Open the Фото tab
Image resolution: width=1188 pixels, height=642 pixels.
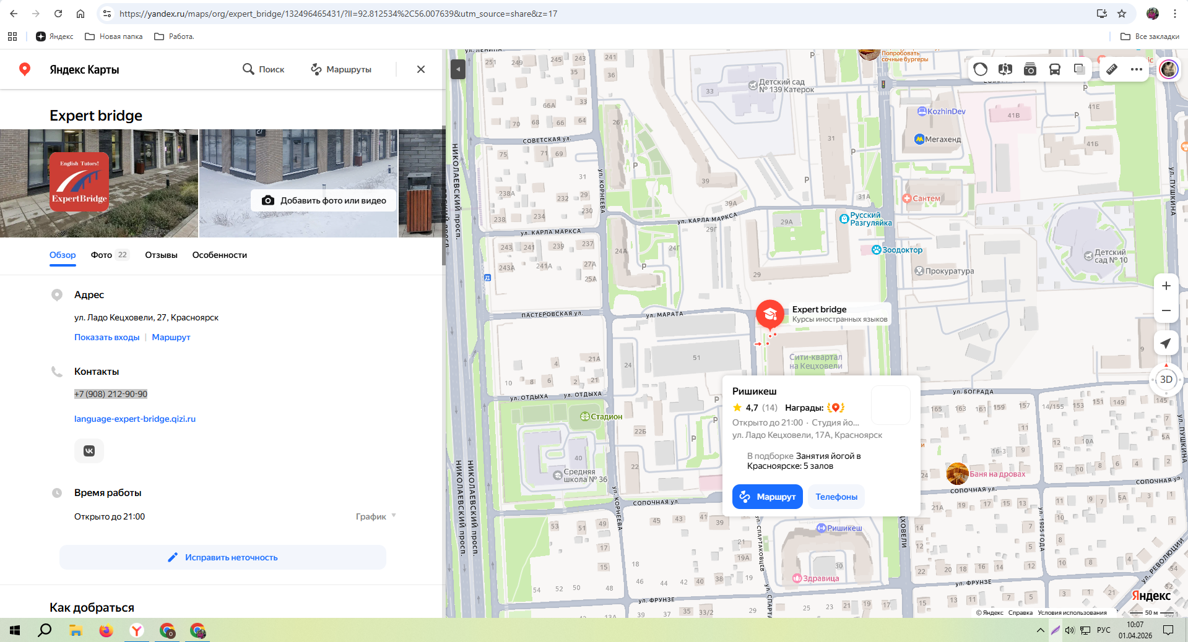102,255
